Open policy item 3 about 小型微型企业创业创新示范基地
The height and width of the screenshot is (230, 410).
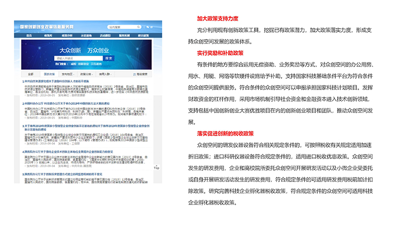pyautogui.click(x=86, y=128)
